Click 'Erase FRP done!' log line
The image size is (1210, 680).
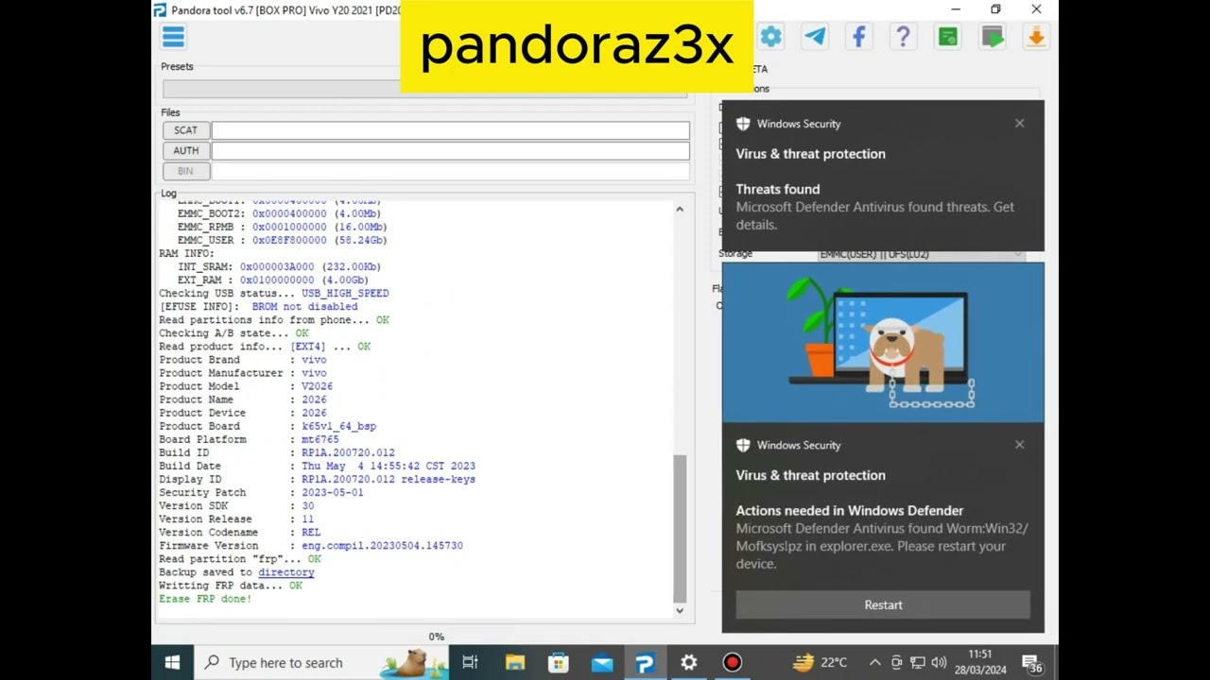click(205, 599)
